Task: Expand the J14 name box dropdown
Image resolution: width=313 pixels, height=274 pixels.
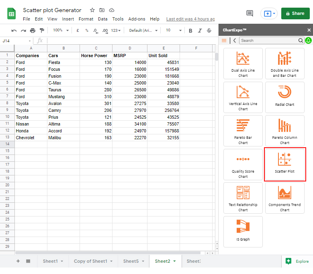Action: [30, 41]
